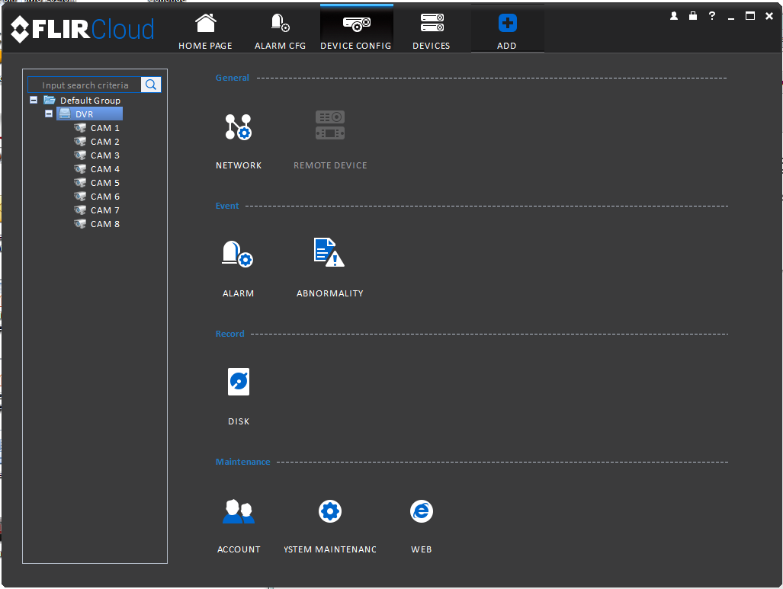Select CAM 4 in the device tree

[105, 169]
